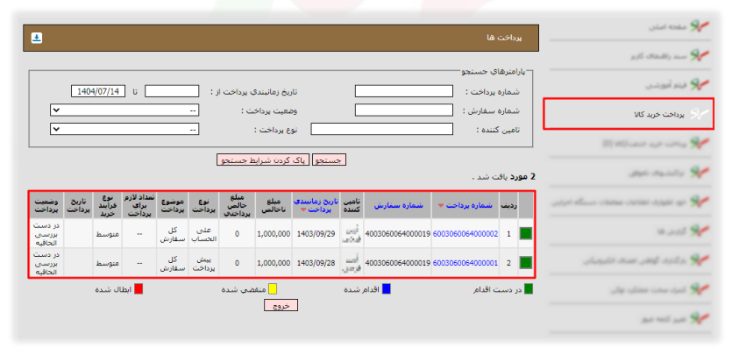Click کل سفارش subject cell in row 1
Screen dimensions: 732x355
171,234
